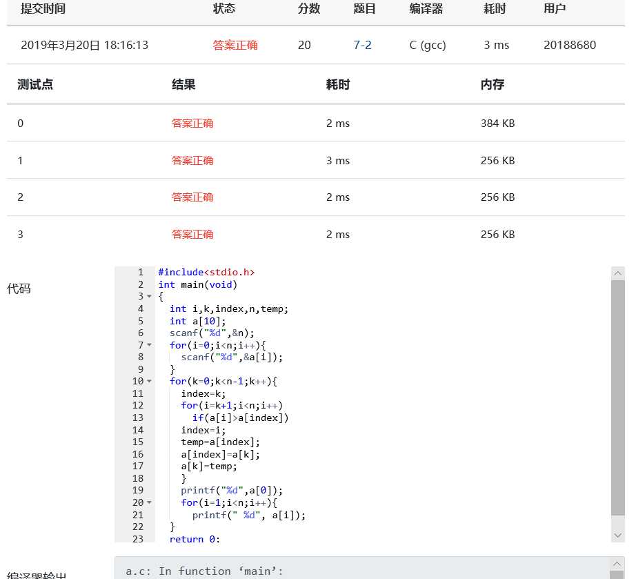Click the 384 KB memory value
Viewport: 636px width, 579px height.
pyautogui.click(x=497, y=124)
